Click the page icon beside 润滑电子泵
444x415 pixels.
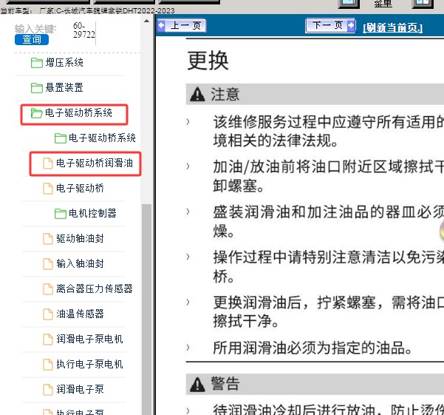point(48,390)
